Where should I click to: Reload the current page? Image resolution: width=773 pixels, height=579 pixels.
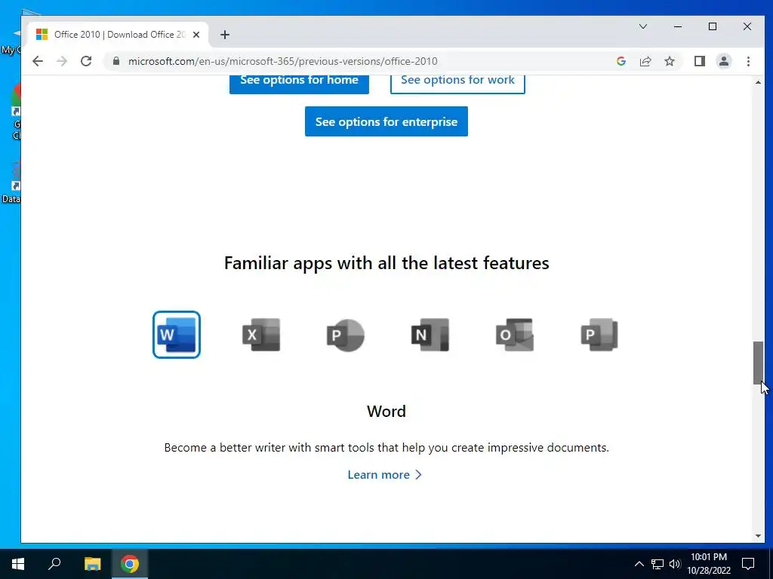pos(86,61)
